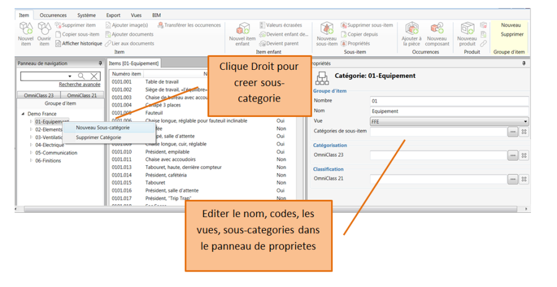
Task: Click the Afficher historique button
Action: pyautogui.click(x=77, y=43)
